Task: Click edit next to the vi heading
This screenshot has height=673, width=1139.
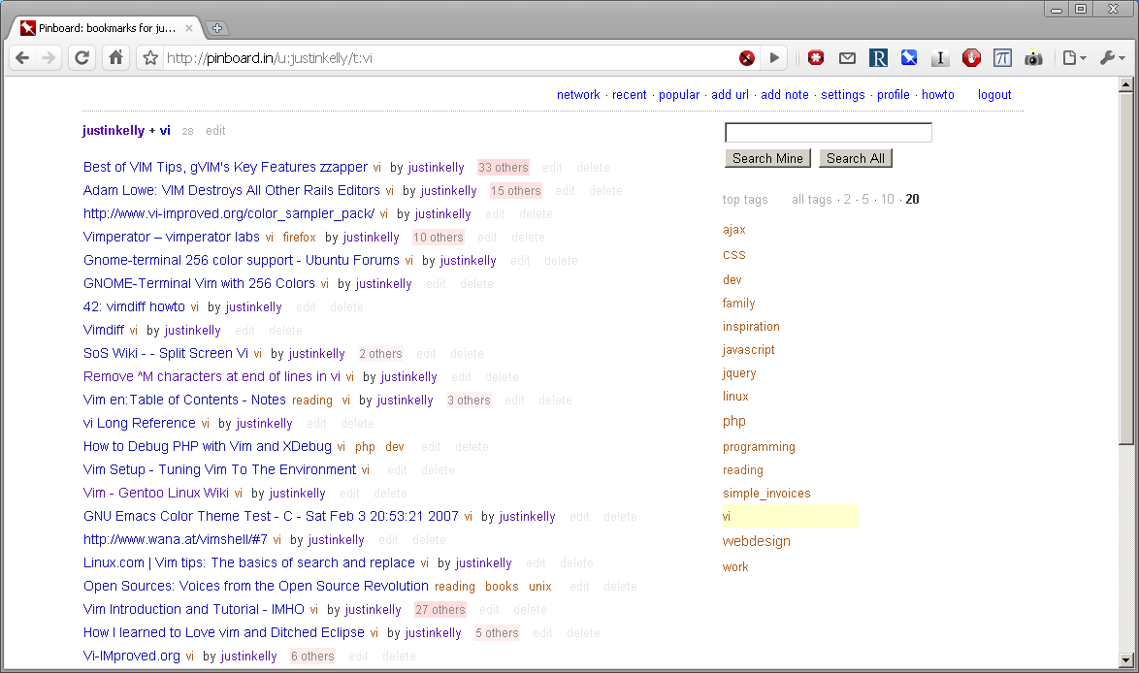Action: click(215, 131)
